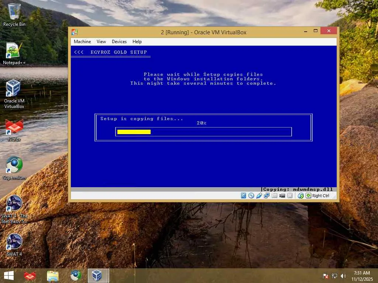Screen dimensions: 378x283
Task: Click the Right Ctrl host key label
Action: click(321, 196)
